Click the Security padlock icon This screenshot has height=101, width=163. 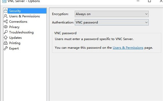point(6,11)
